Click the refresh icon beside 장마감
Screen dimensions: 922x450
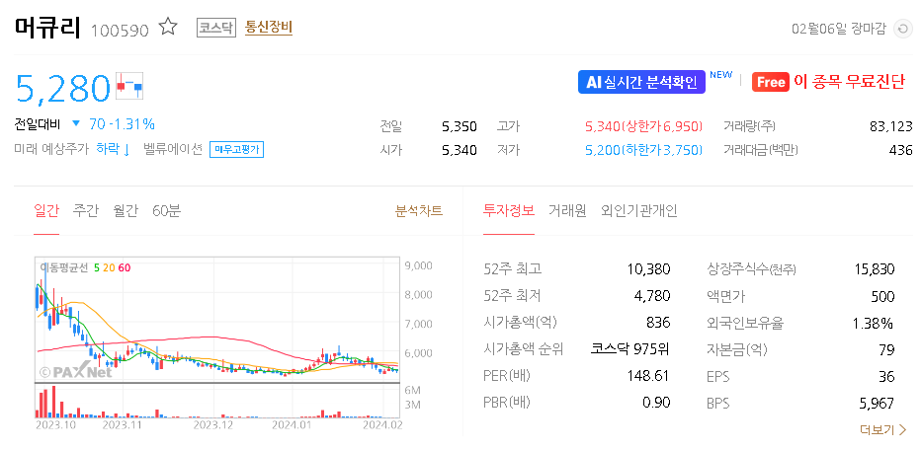(x=902, y=29)
